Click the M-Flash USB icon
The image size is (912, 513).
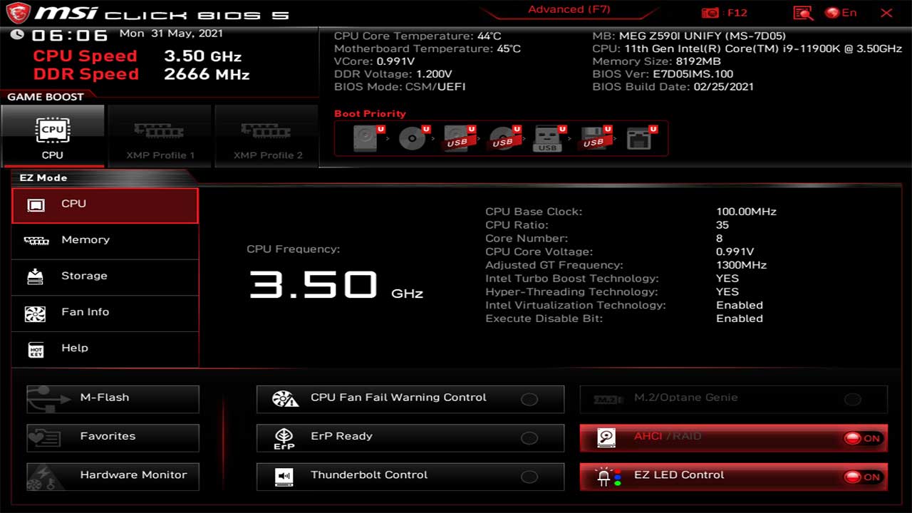(x=47, y=399)
